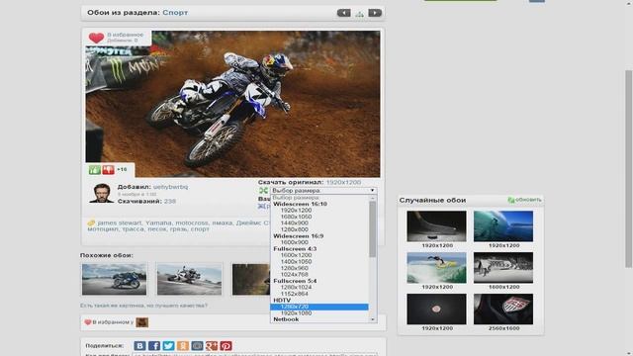
Task: Open the dark wallpaper with red circular logo
Action: 436,310
